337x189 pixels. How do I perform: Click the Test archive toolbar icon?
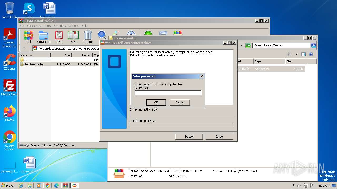click(59, 37)
